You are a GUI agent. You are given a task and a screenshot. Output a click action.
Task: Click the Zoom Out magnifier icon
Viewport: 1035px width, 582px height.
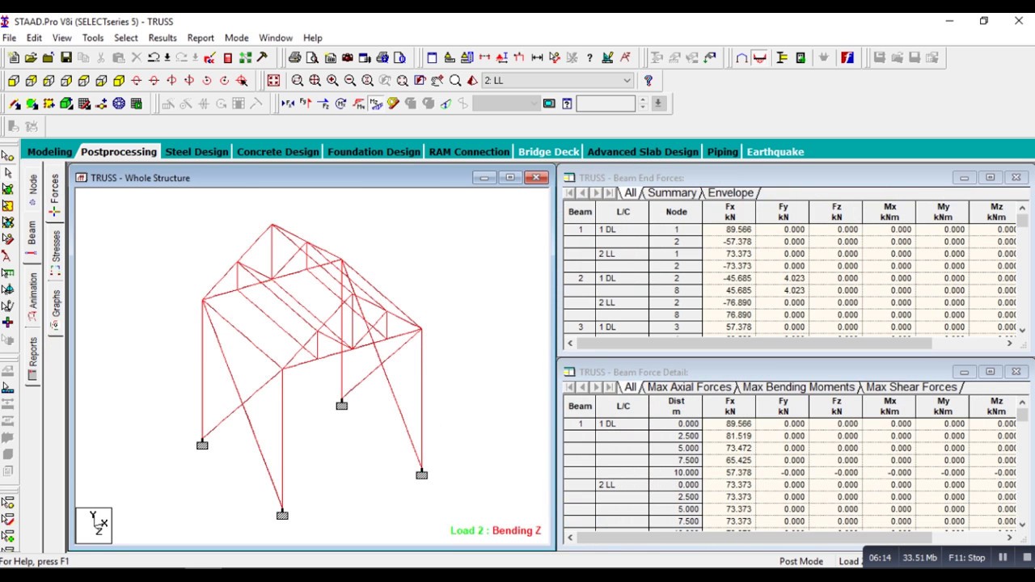point(350,80)
